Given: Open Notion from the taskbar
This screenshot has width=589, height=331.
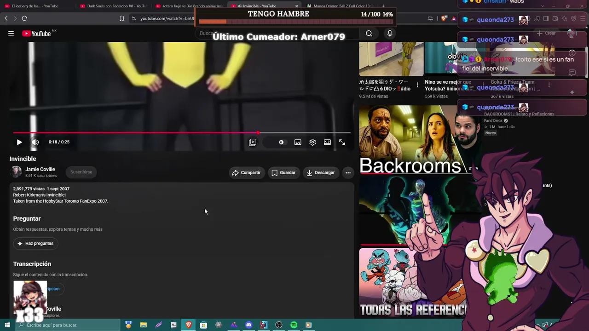Looking at the screenshot, I should (x=173, y=325).
